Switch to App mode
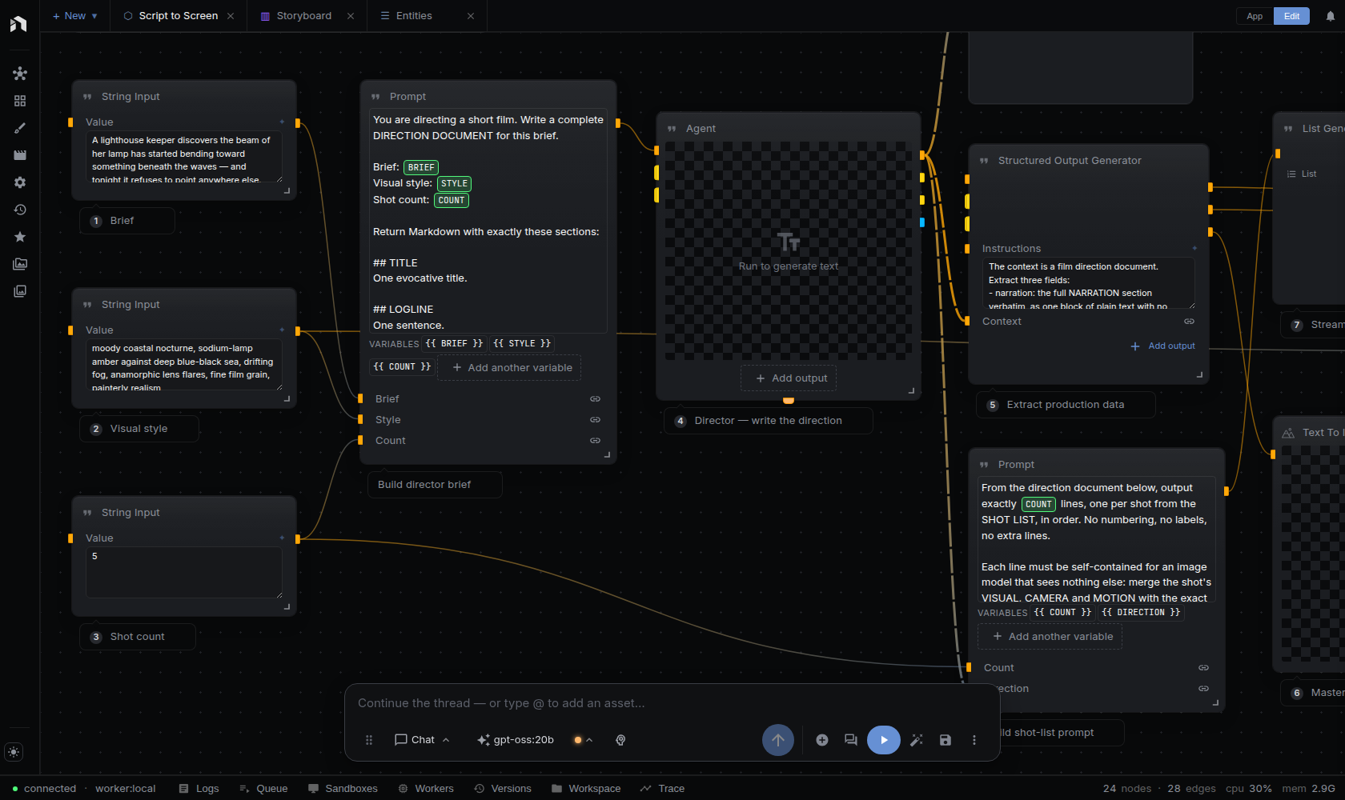 click(1255, 16)
